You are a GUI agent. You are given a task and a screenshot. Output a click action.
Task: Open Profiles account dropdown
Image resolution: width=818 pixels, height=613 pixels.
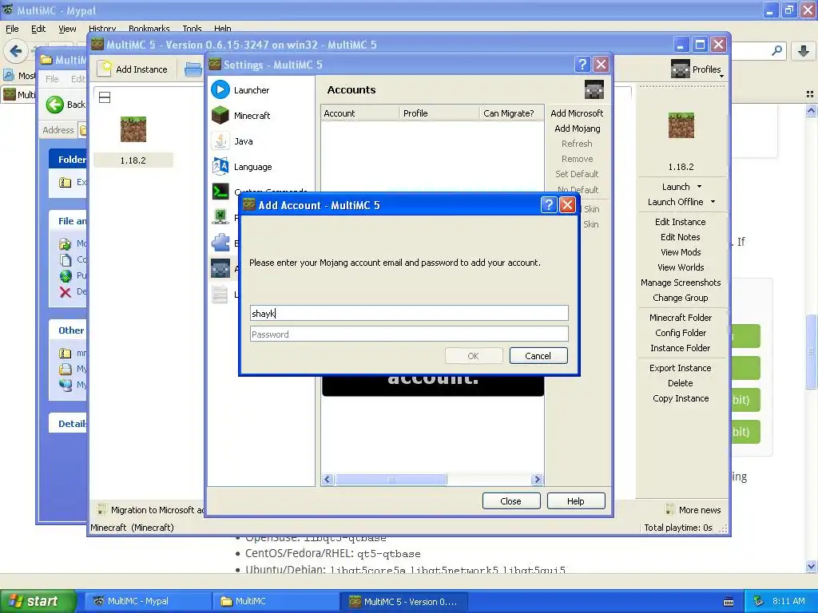click(697, 69)
